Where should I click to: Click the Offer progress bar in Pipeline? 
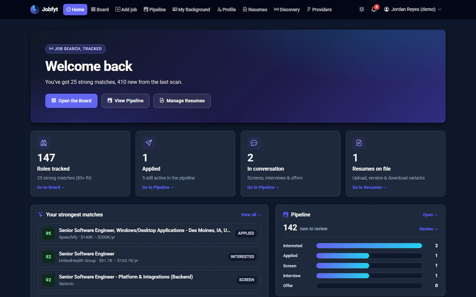(369, 286)
